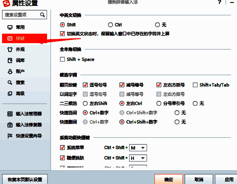Viewport: 237px width, 184px height.
Task: Open the 系统菜单 key dropdown showing M
Action: tap(138, 148)
